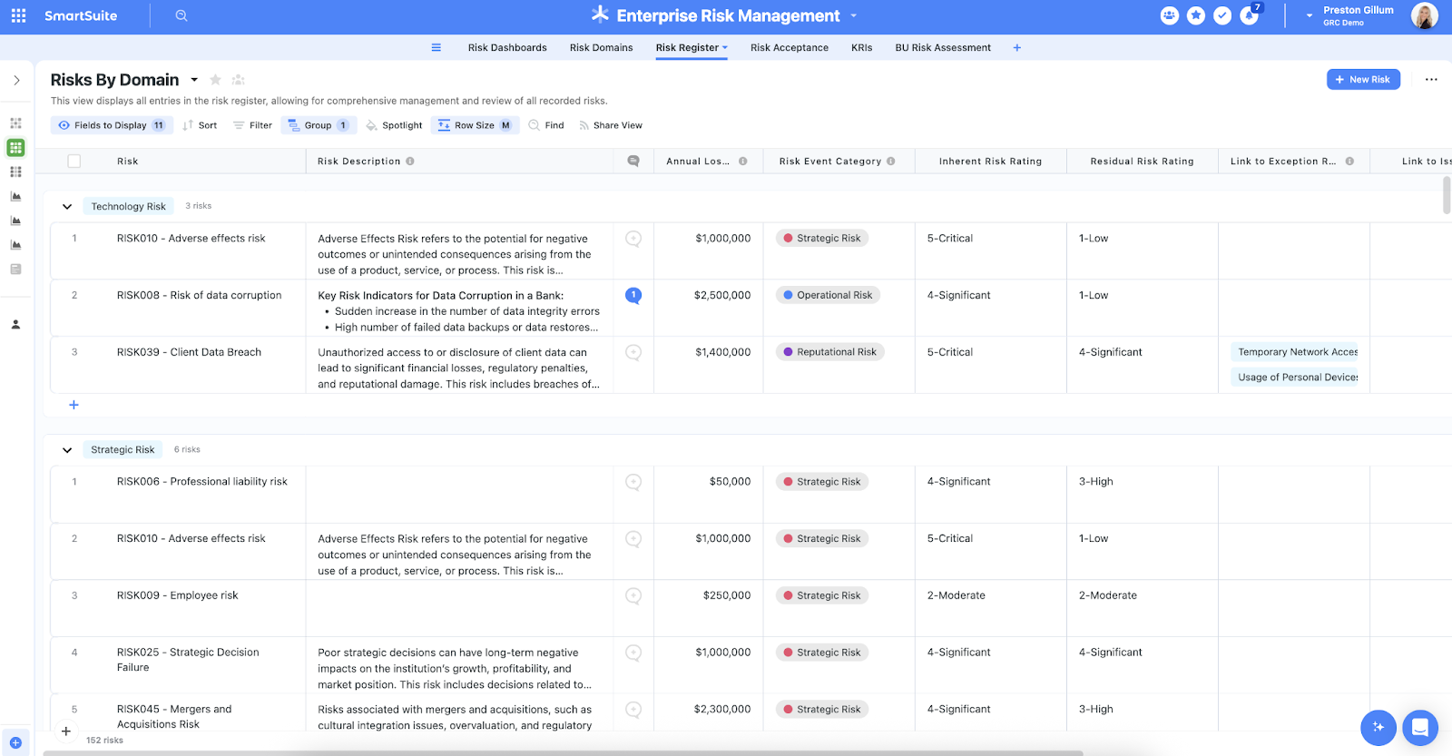Viewport: 1452px width, 756px height.
Task: Click the Share View button
Action: point(610,125)
